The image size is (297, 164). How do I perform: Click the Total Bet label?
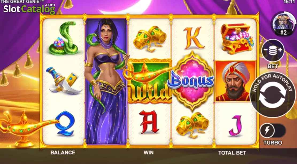[232, 153]
